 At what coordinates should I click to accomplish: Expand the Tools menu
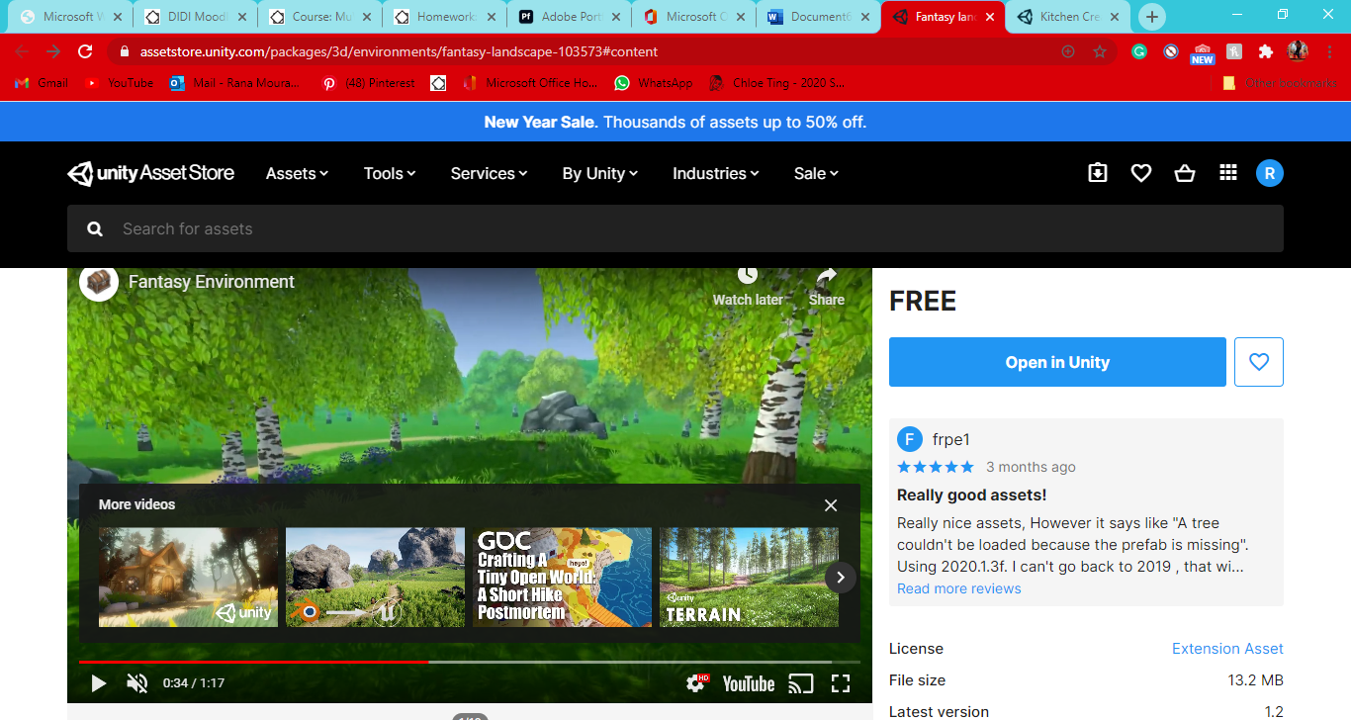coord(390,173)
